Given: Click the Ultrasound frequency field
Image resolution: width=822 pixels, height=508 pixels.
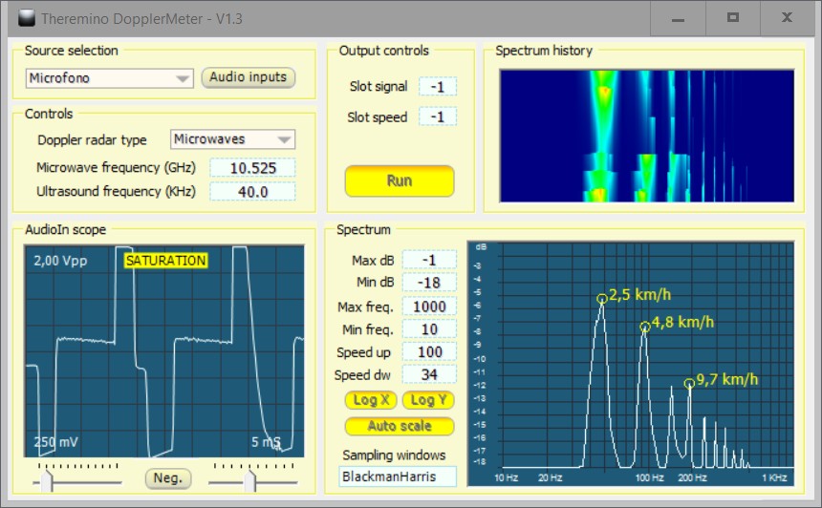Looking at the screenshot, I should click(x=252, y=192).
